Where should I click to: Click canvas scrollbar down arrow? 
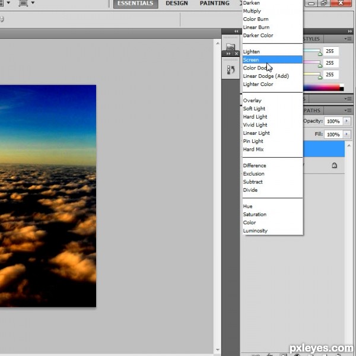pos(218,349)
